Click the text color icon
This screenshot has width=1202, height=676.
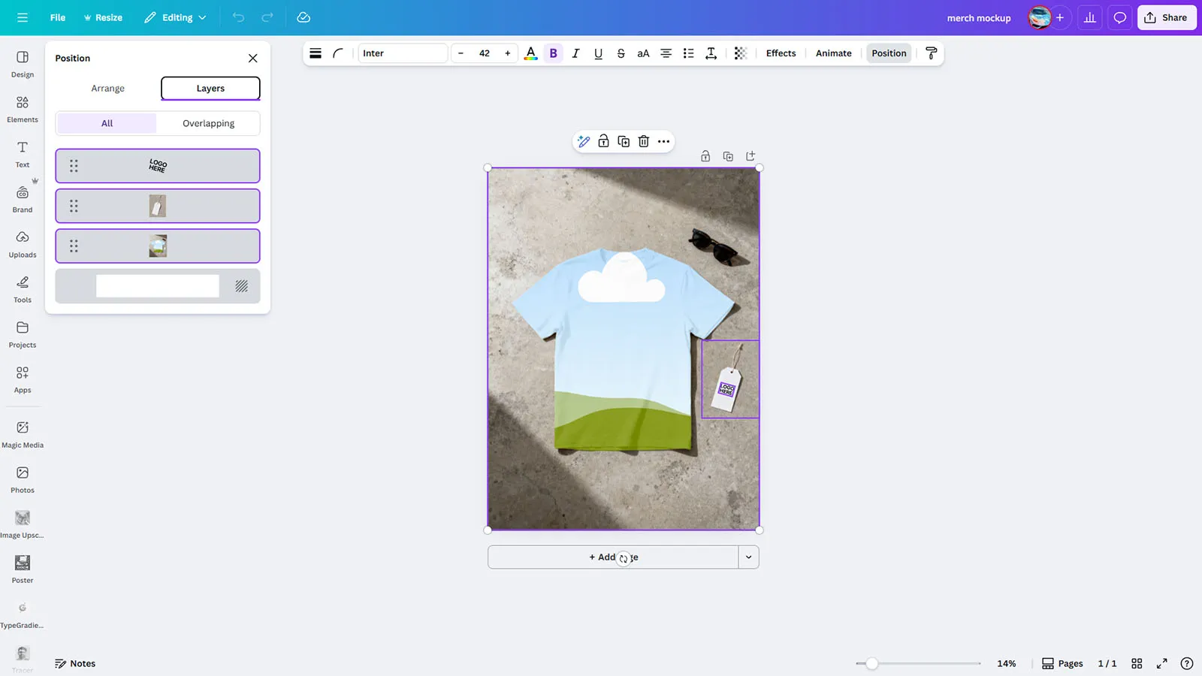click(530, 53)
